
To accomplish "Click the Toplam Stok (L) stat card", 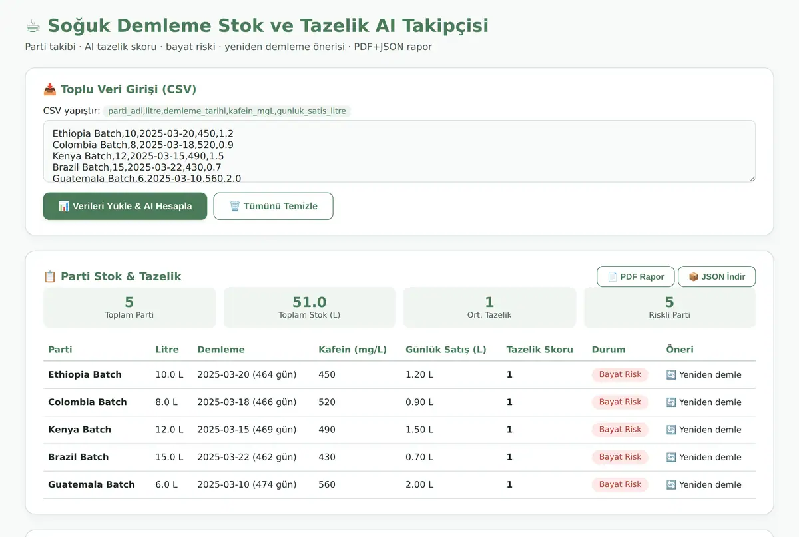I will [310, 307].
